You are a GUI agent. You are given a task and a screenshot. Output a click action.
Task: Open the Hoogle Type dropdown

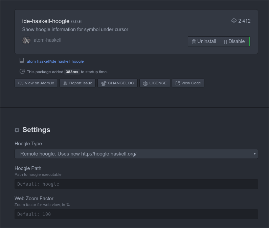pos(136,154)
